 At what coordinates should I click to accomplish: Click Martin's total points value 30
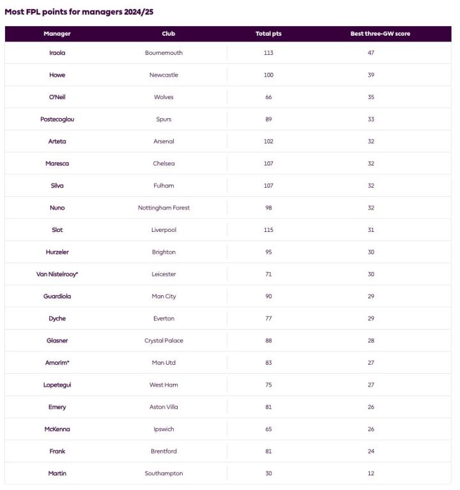click(x=268, y=473)
